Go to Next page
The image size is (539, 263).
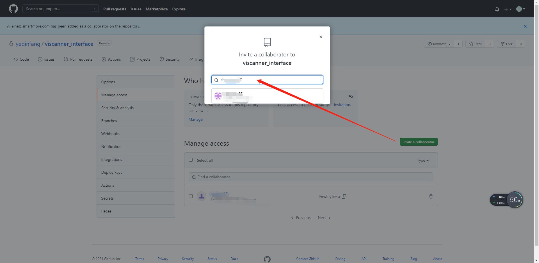coord(324,218)
